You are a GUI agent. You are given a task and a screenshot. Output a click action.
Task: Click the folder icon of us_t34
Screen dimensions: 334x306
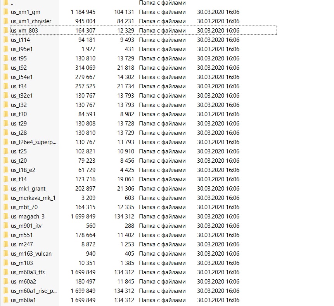6,86
